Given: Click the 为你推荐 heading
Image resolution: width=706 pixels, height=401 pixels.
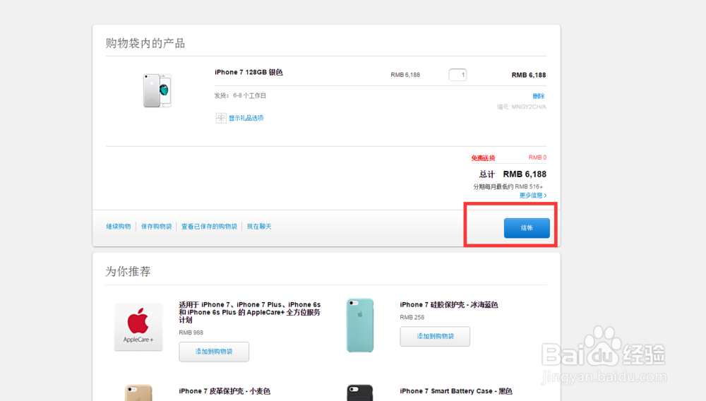Looking at the screenshot, I should (128, 271).
